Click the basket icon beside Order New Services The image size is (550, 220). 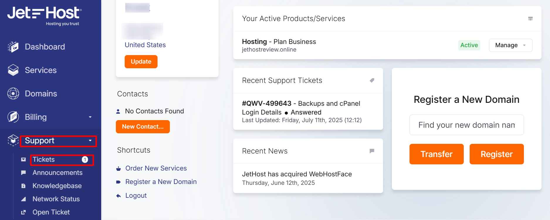pos(119,168)
